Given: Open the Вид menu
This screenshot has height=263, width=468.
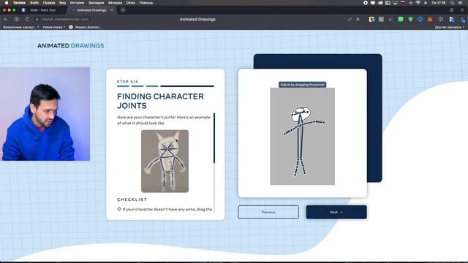Looking at the screenshot, I should coord(62,3).
